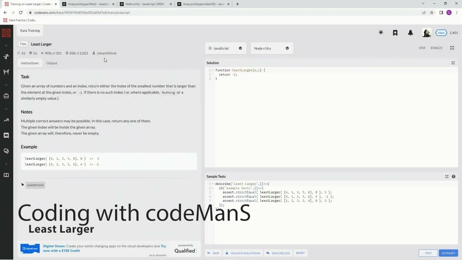Click the collections icon showing 16
Viewport: 462px width, 260px height.
(31, 53)
